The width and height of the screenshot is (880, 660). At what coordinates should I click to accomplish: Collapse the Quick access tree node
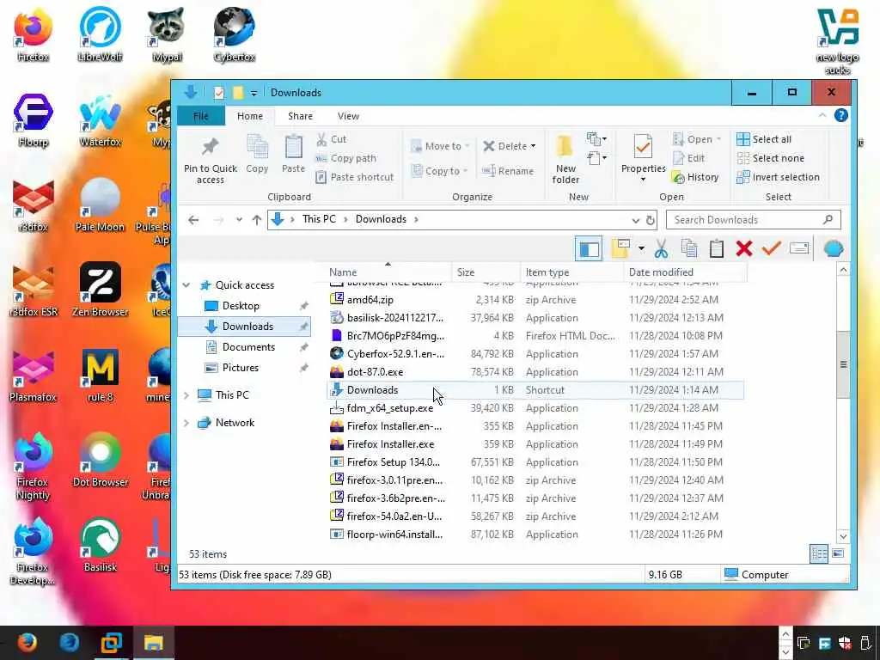pos(186,285)
